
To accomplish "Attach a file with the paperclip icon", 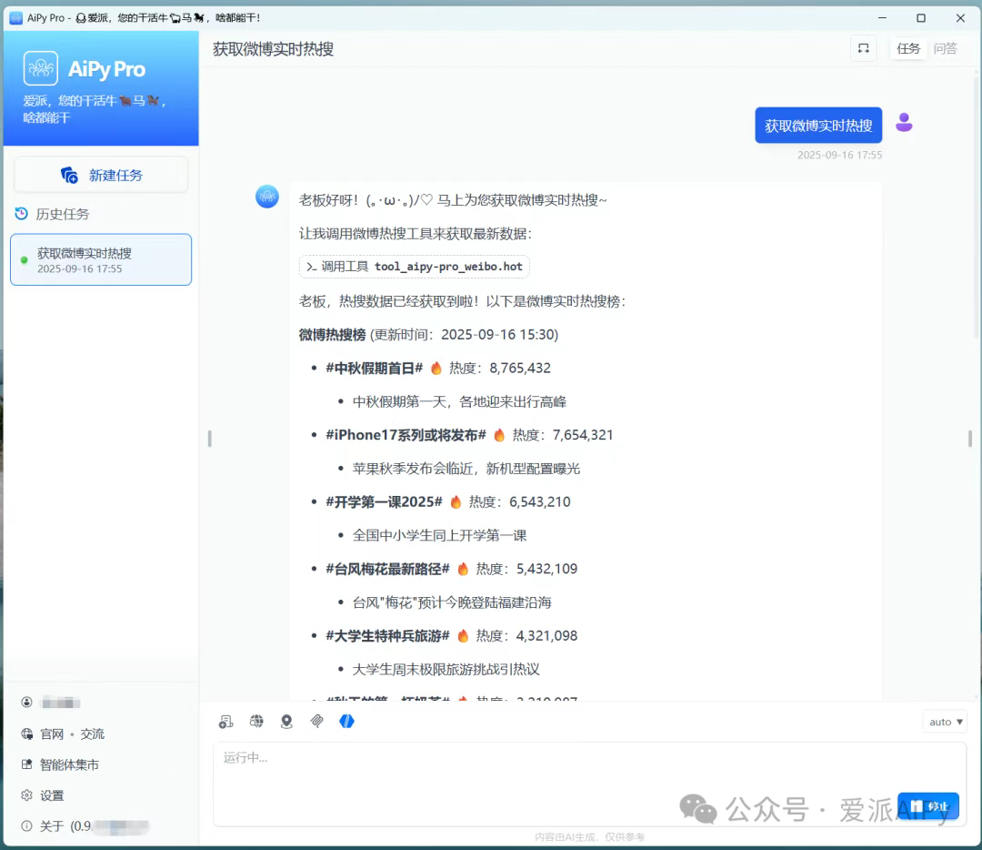I will 317,722.
